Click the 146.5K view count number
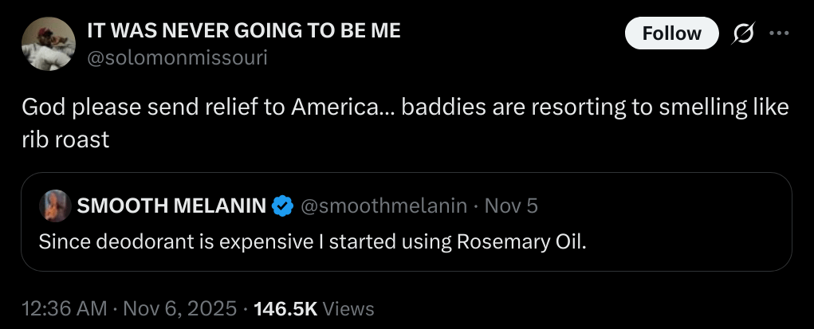This screenshot has height=329, width=814. click(x=285, y=307)
